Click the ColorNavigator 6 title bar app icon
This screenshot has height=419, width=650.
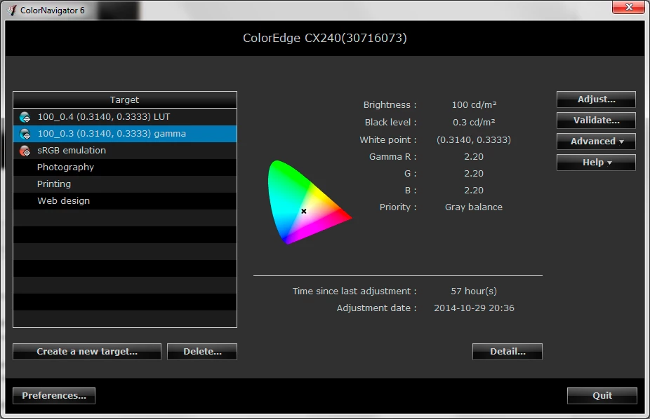(12, 11)
